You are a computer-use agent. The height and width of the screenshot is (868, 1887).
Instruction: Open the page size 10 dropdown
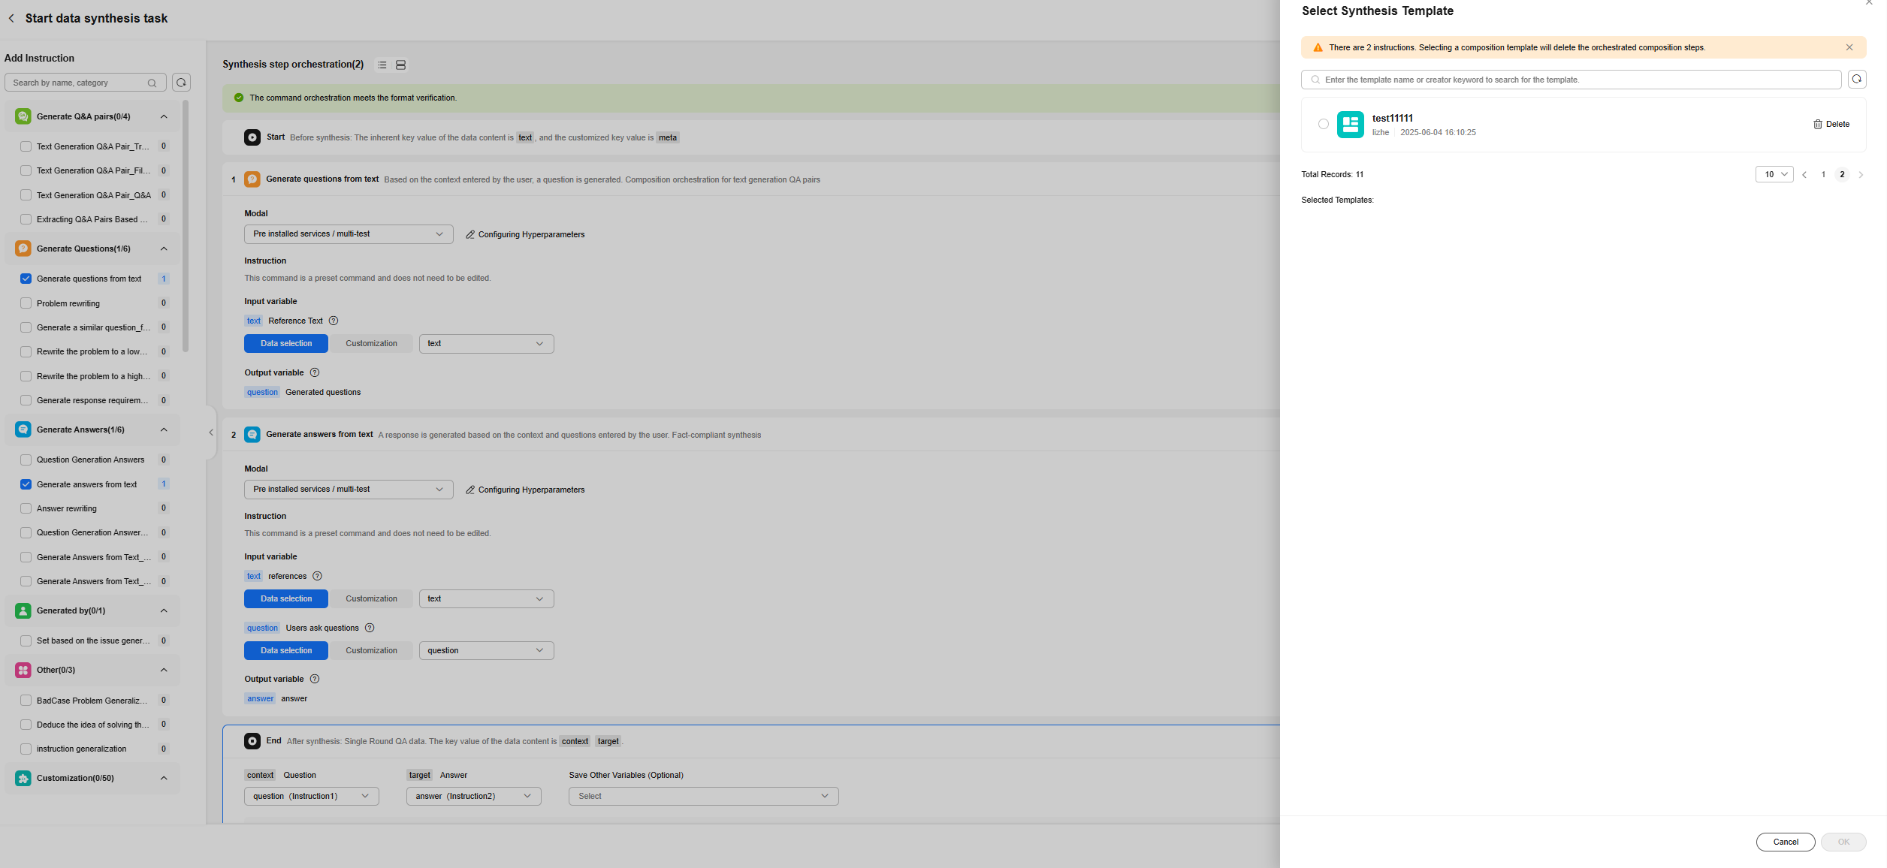[x=1774, y=174]
